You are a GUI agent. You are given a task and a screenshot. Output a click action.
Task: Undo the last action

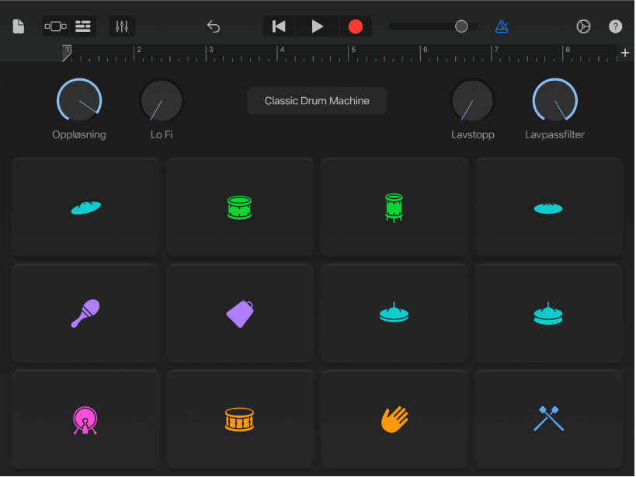pos(214,26)
